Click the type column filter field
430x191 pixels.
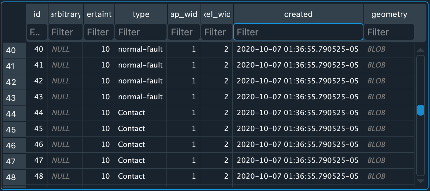coord(141,32)
